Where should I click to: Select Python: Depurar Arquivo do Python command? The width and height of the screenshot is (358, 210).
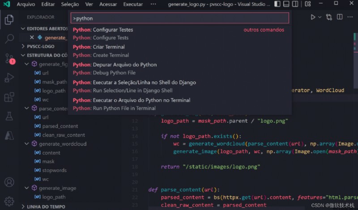point(180,69)
